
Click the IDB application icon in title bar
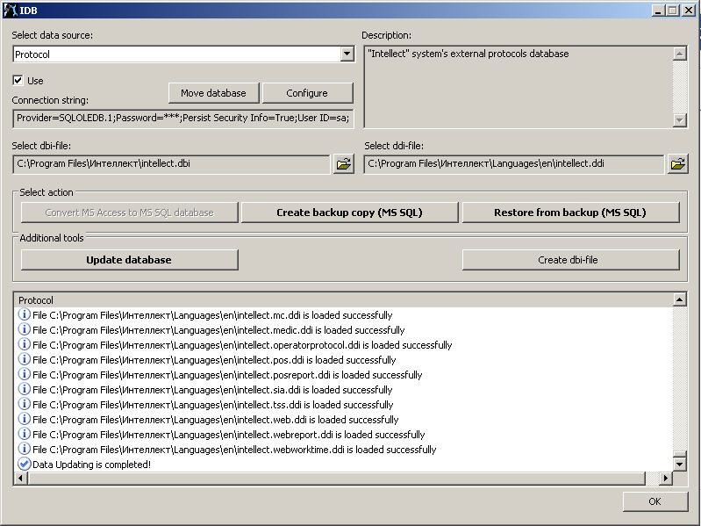tap(11, 10)
